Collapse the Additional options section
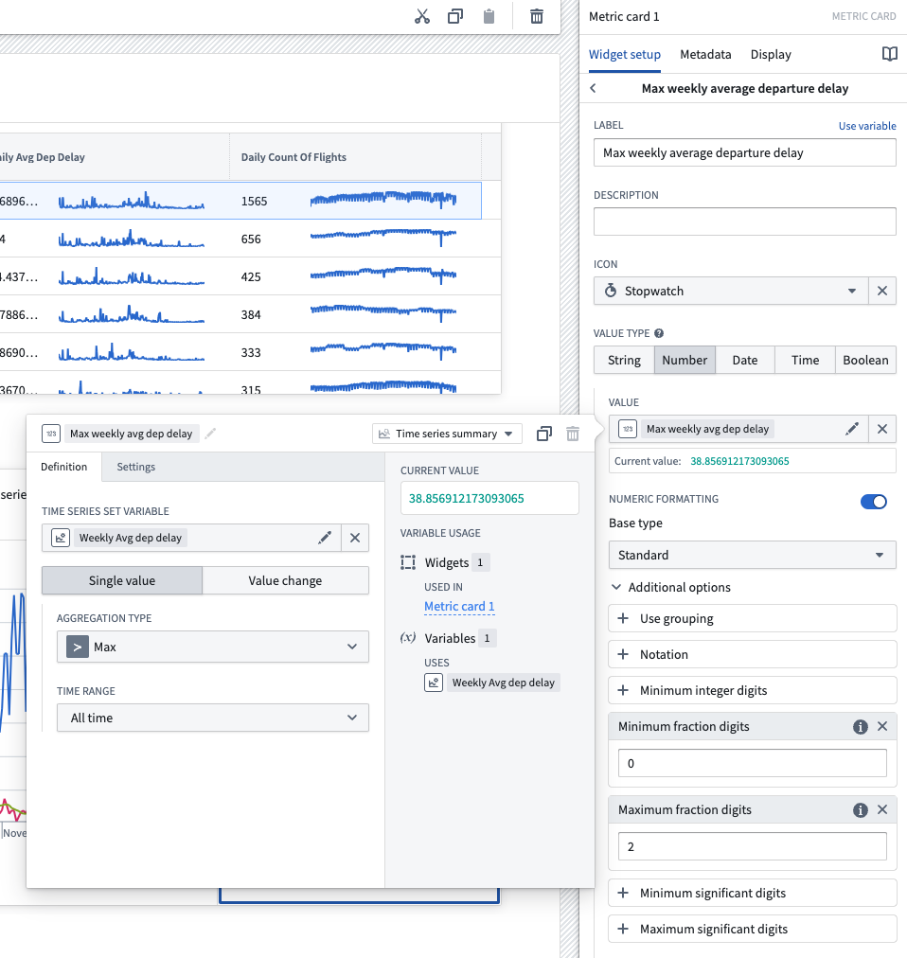The width and height of the screenshot is (907, 958). pyautogui.click(x=671, y=587)
